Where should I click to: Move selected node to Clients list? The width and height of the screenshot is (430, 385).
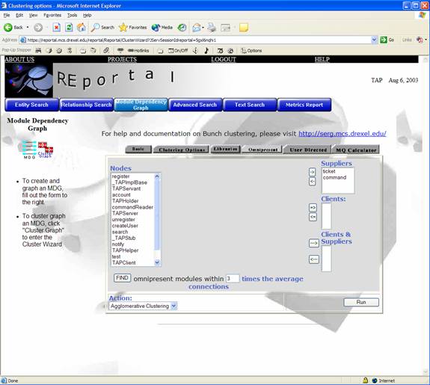(313, 207)
